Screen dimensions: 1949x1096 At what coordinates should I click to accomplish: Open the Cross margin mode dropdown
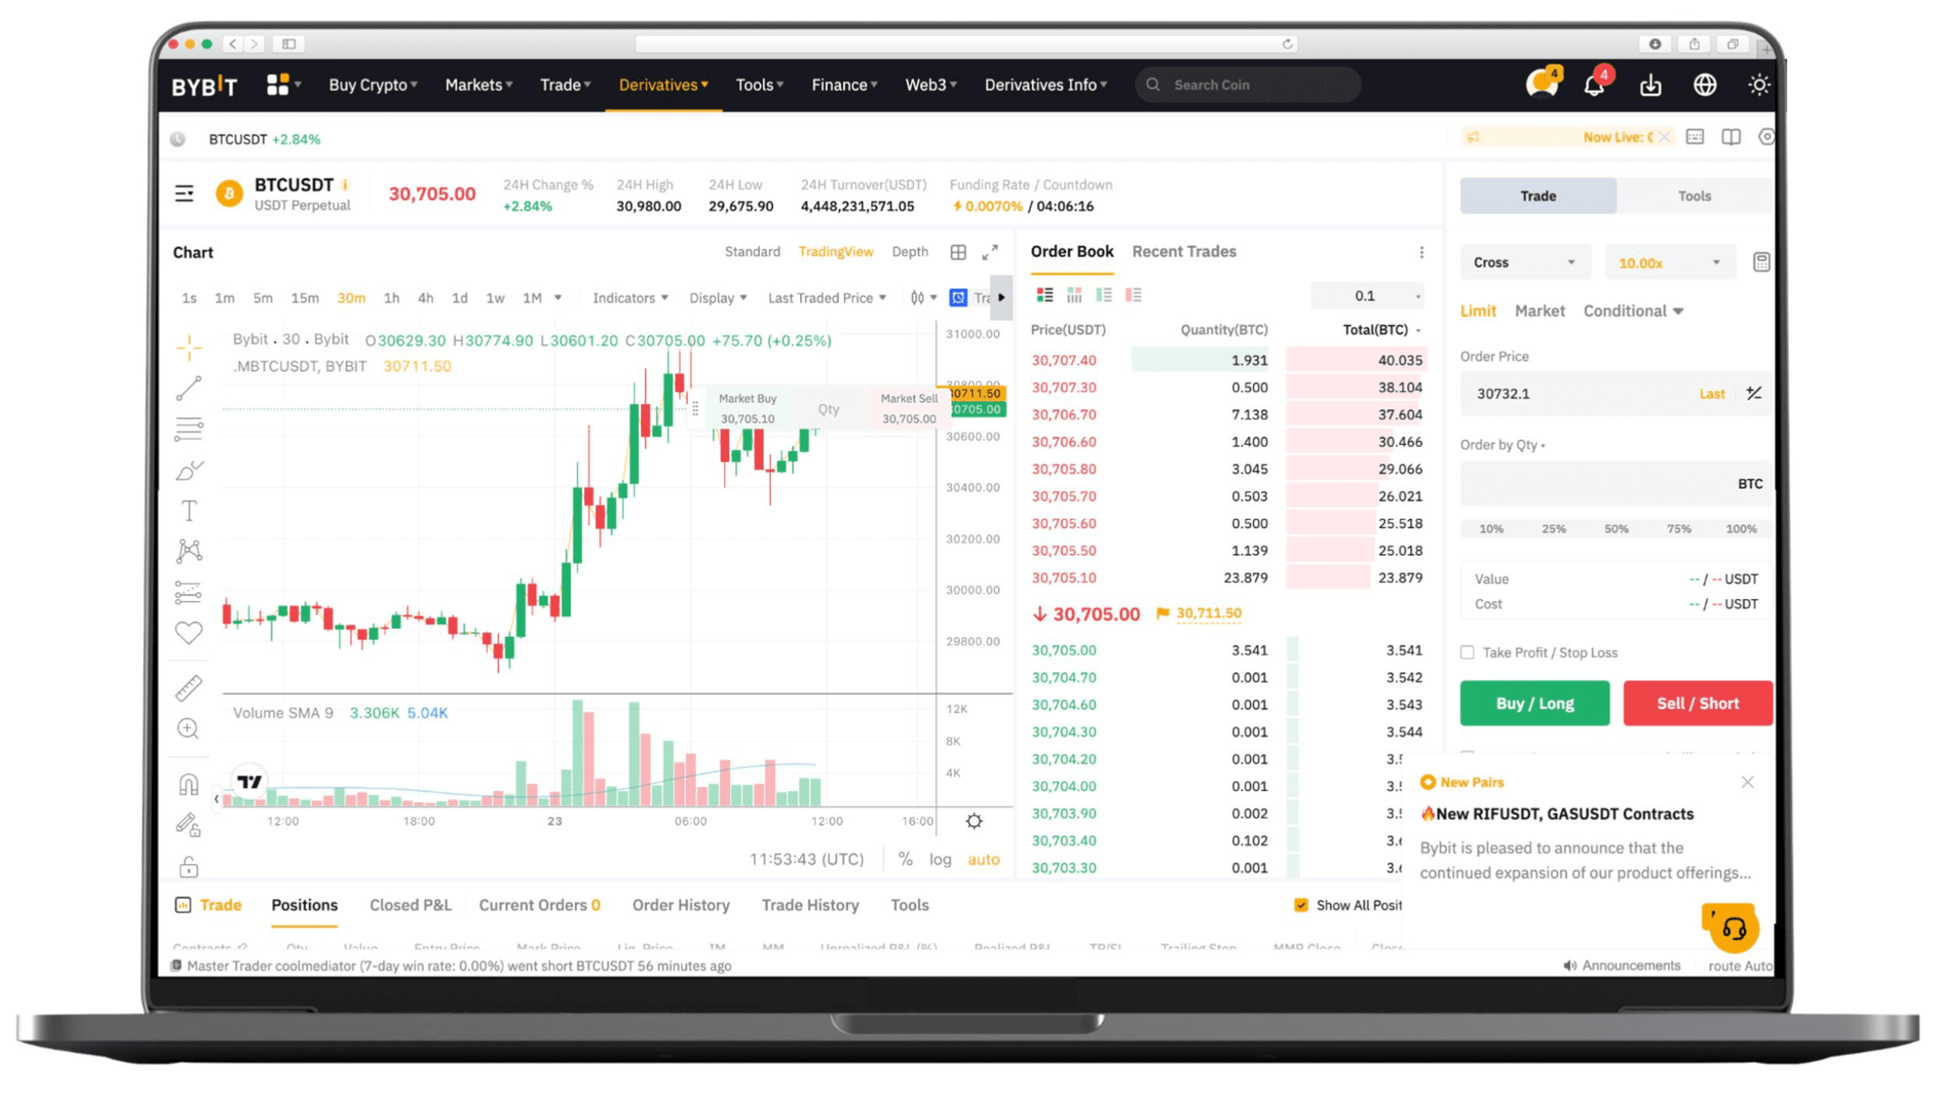tap(1524, 262)
